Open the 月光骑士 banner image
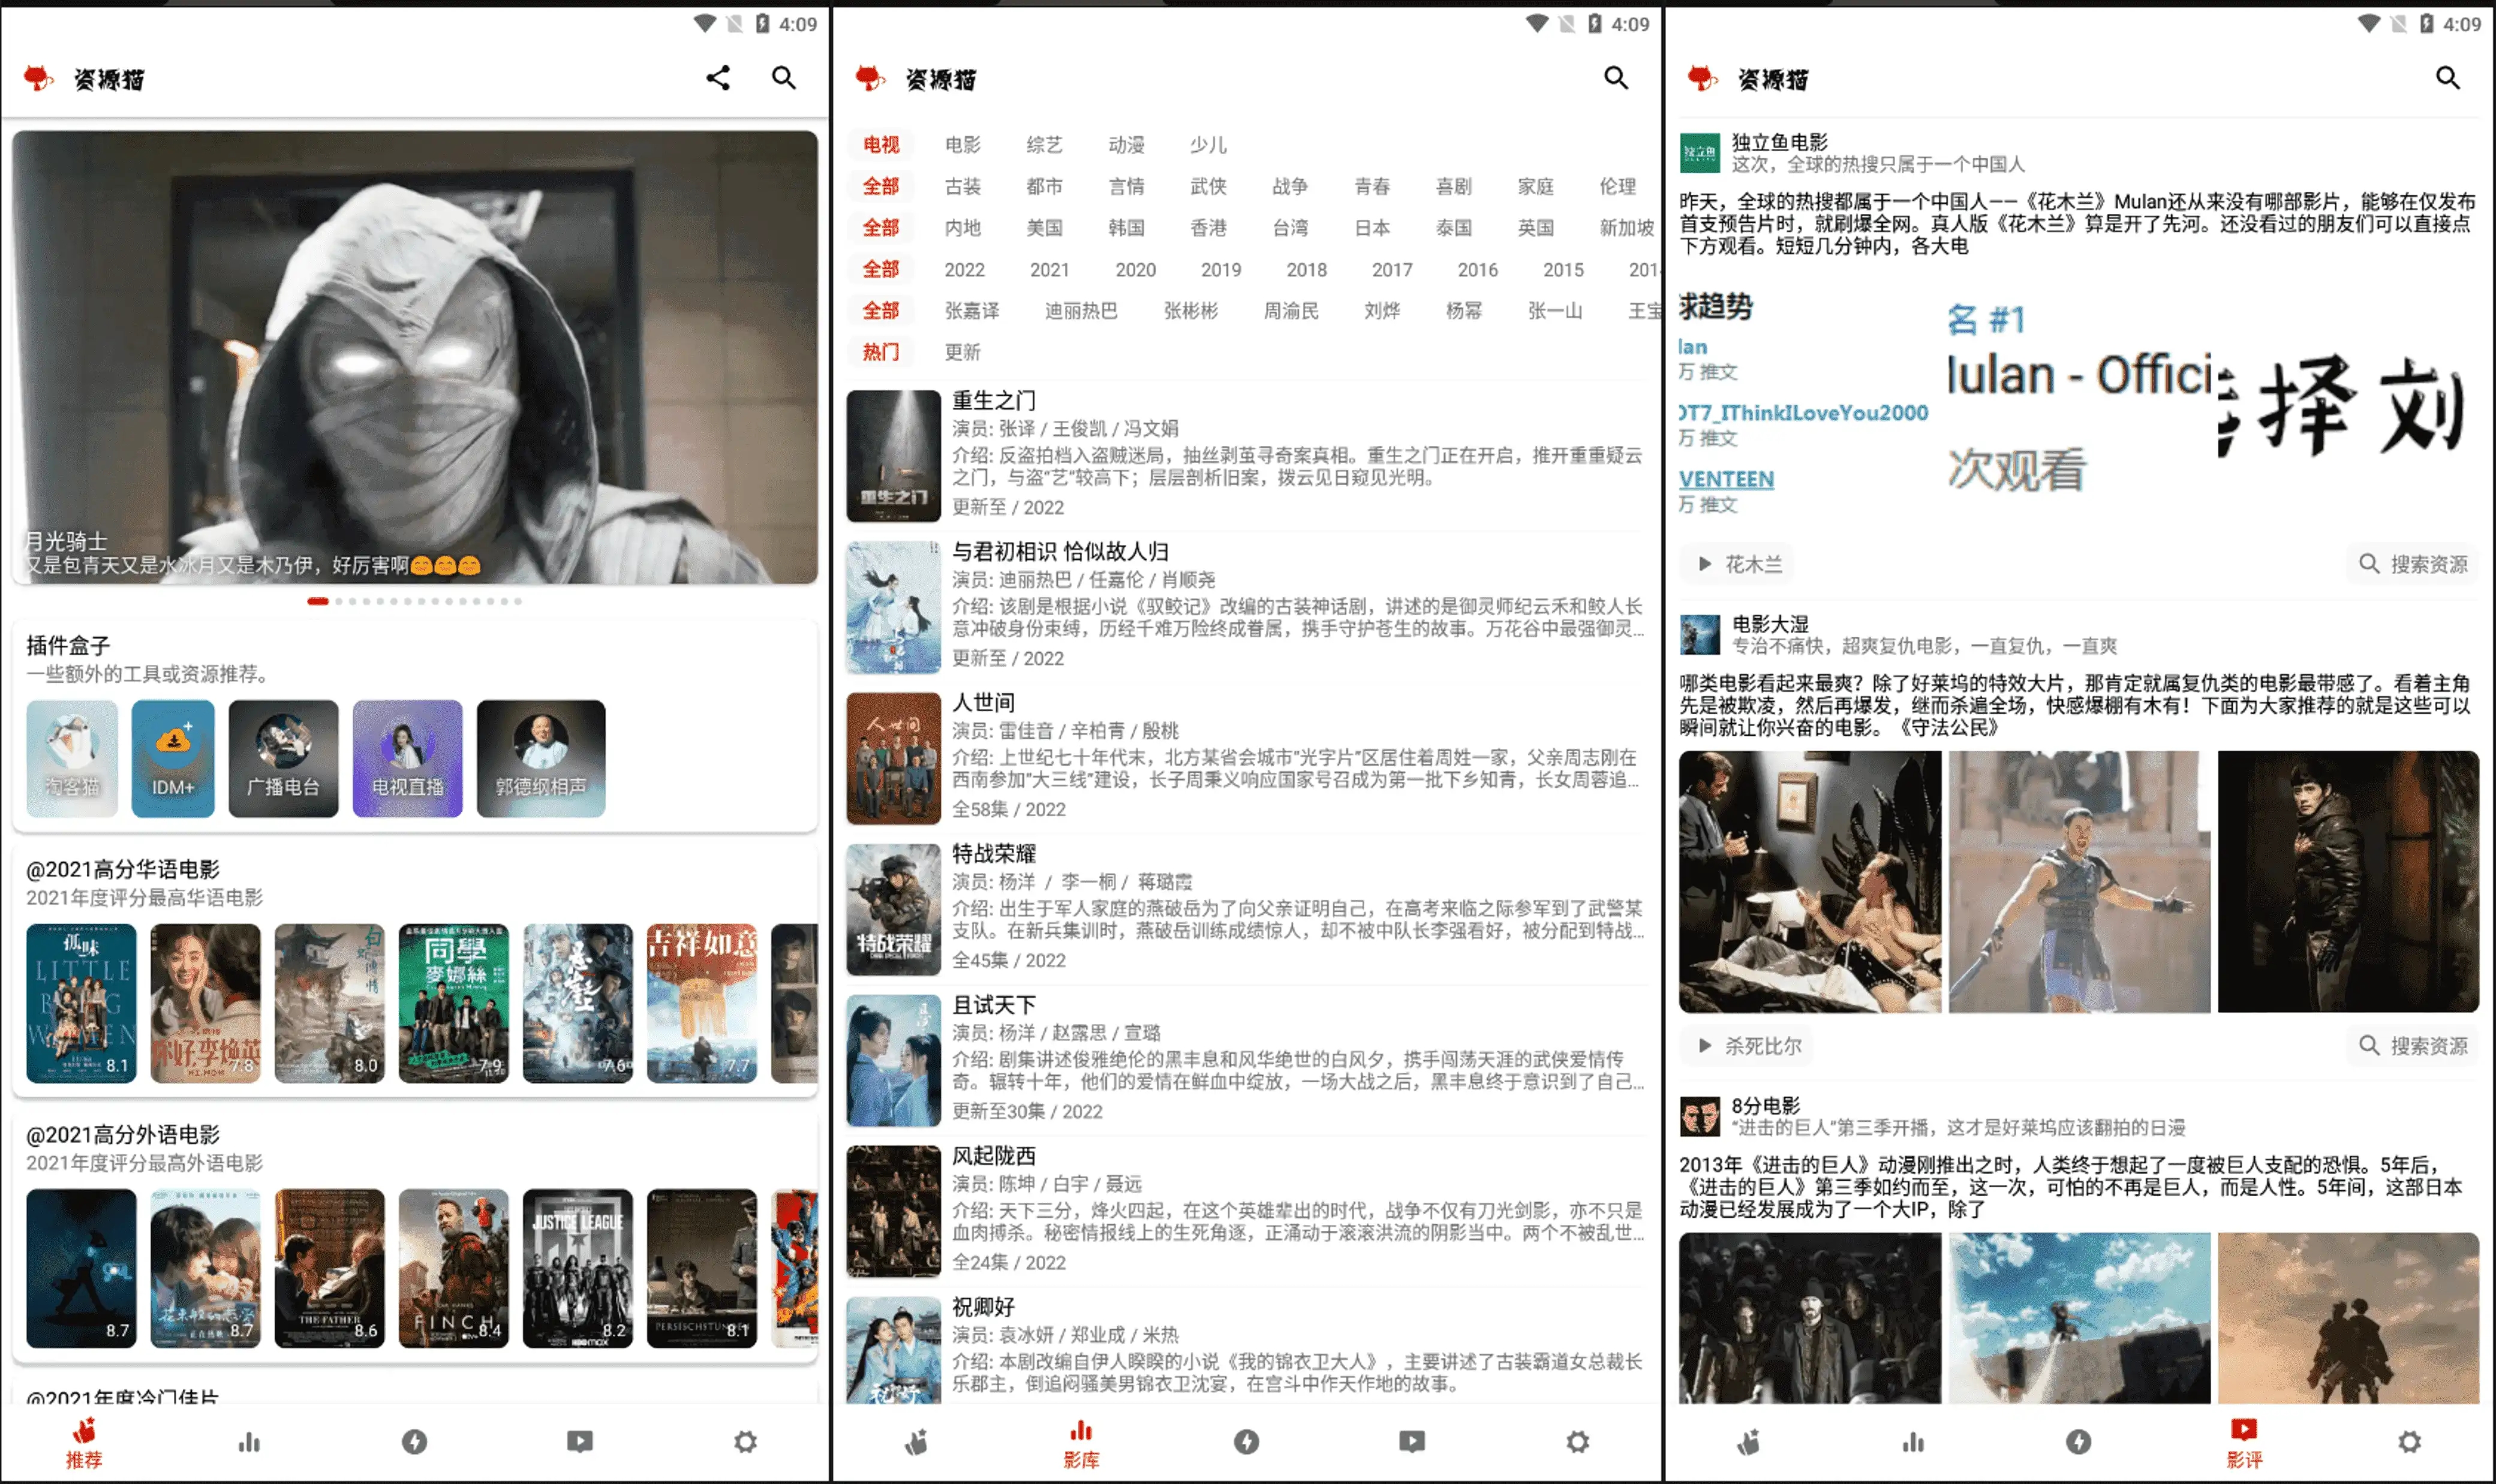The image size is (2496, 1484). [x=415, y=356]
